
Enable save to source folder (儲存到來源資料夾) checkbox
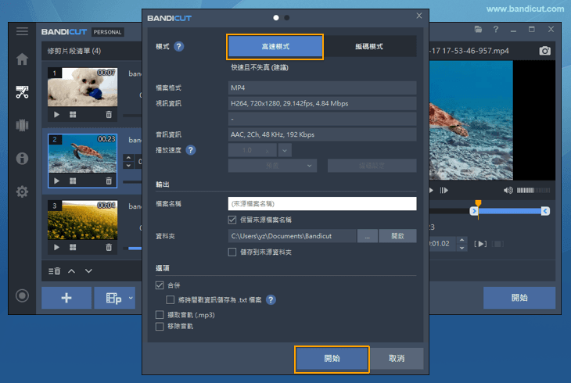(232, 252)
